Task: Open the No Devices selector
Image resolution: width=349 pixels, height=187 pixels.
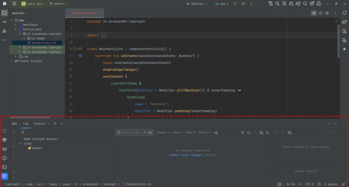Action: click(x=196, y=3)
